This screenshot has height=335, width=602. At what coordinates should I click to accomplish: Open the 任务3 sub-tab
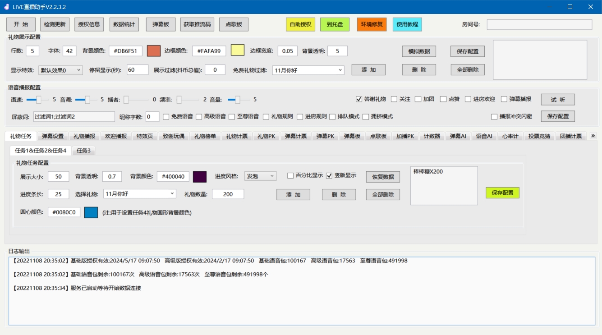tap(83, 151)
